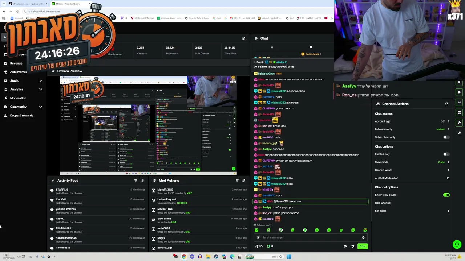Screen dimensions: 465x261
Task: Filter the Mod Actions list
Action: tap(237, 181)
